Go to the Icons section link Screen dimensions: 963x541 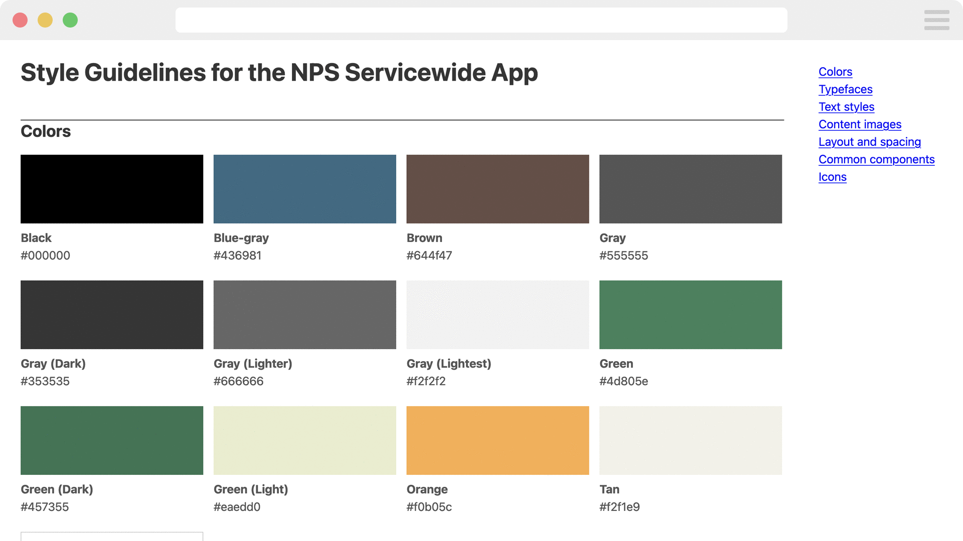coord(832,177)
